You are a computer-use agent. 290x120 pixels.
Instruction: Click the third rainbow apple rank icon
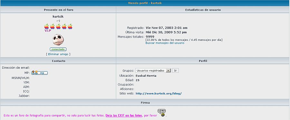pos(58,27)
